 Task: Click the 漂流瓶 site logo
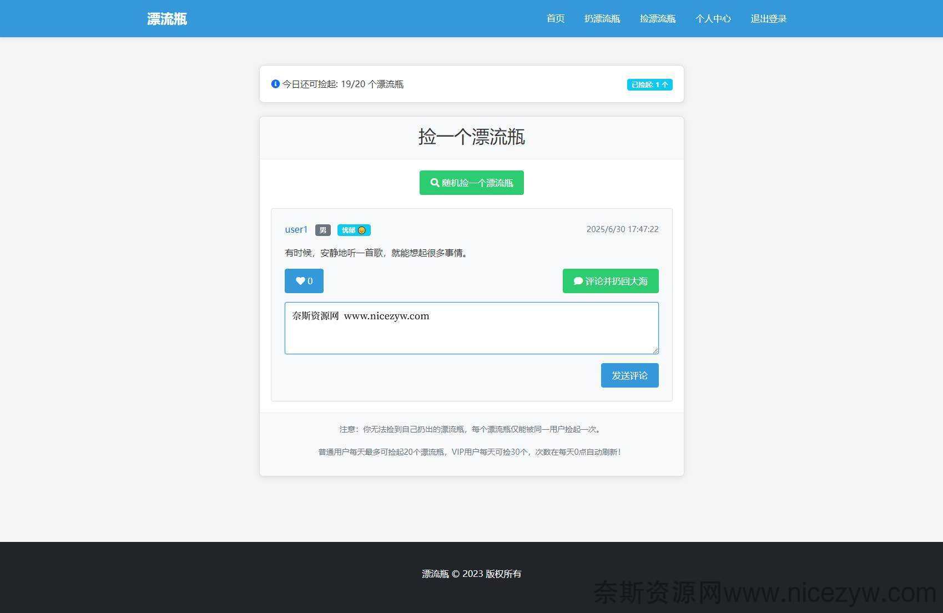pos(167,19)
